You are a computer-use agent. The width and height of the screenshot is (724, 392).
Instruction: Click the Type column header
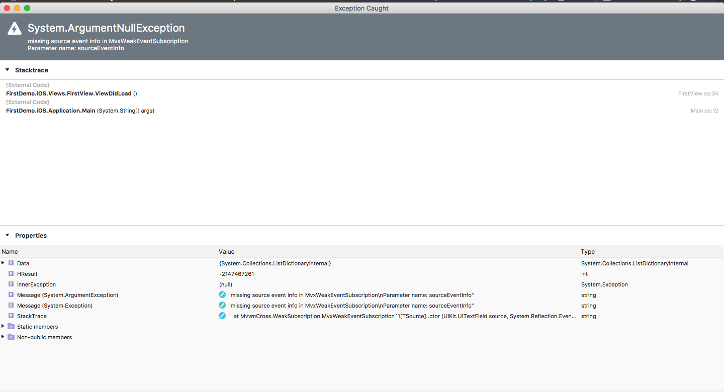(x=651, y=251)
